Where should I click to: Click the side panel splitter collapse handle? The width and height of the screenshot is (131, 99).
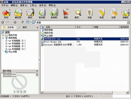pyautogui.click(x=39, y=60)
